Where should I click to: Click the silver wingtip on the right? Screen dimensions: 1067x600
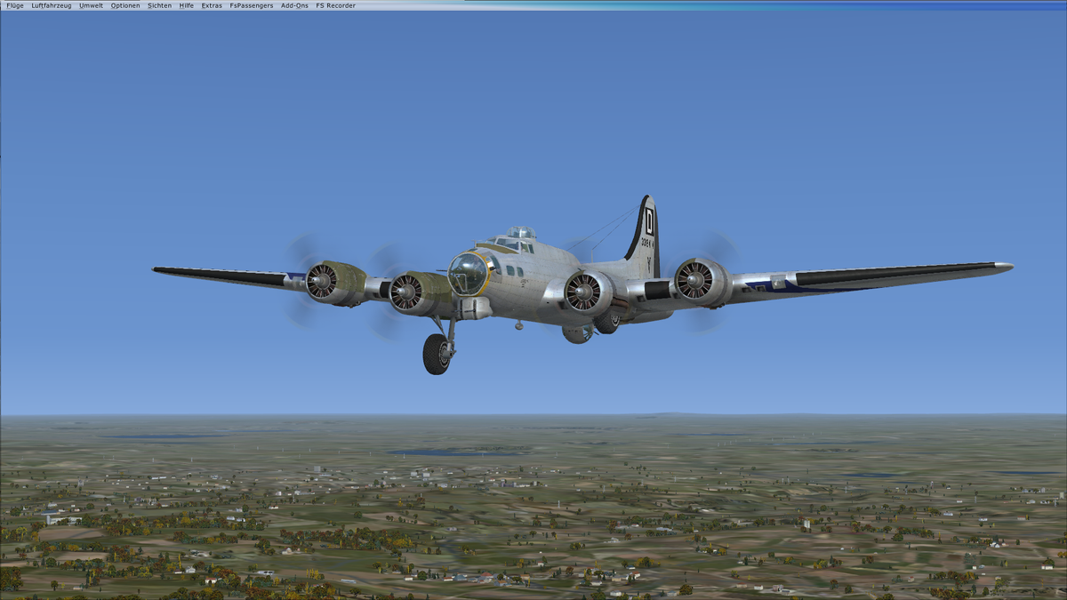(x=1003, y=266)
